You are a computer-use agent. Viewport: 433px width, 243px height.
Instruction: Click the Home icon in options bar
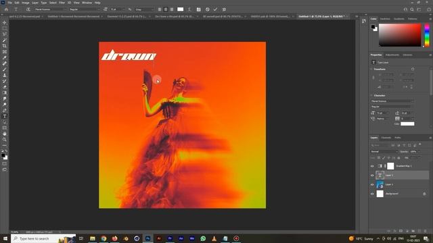[x=6, y=9]
